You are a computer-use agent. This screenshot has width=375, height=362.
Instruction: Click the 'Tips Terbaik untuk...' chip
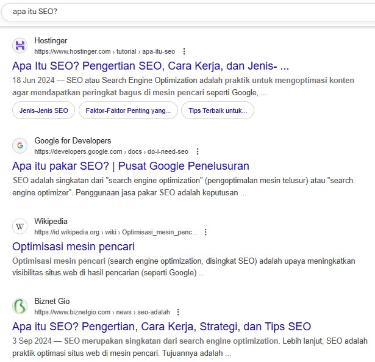click(218, 110)
